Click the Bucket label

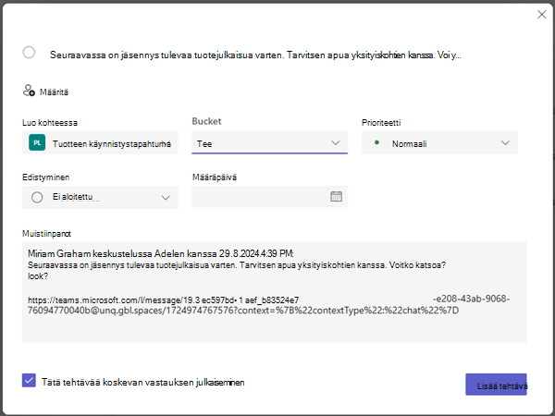[206, 121]
